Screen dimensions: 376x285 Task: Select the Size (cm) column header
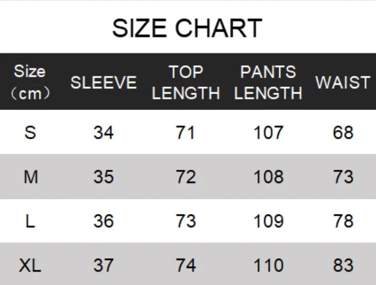[x=30, y=82]
